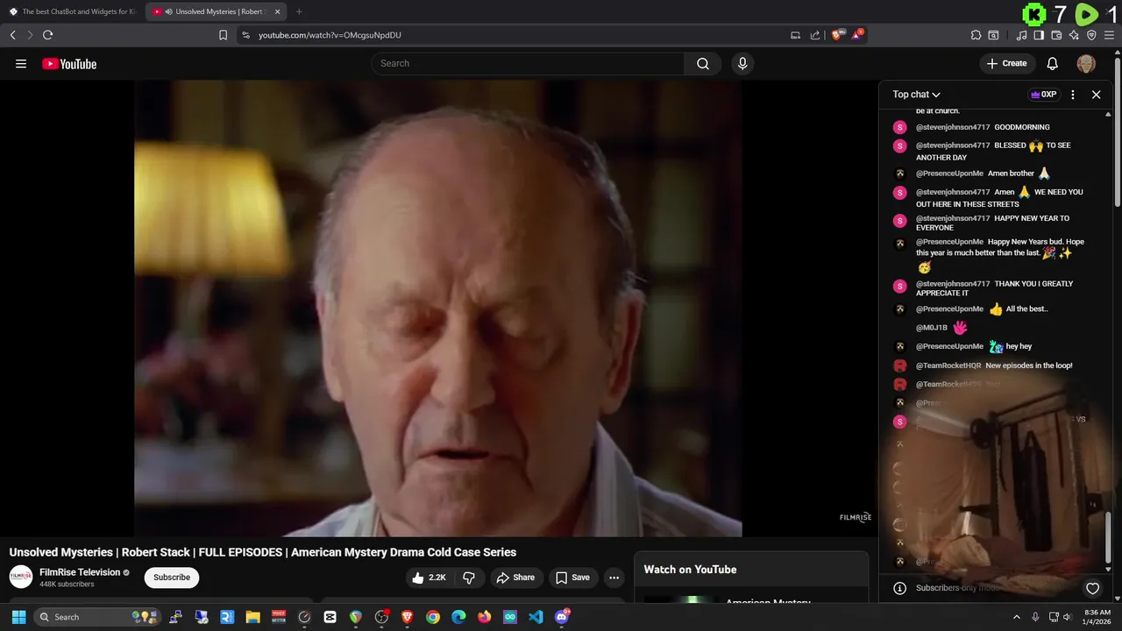Open Brave media music-note control
The image size is (1122, 631).
[x=1022, y=35]
